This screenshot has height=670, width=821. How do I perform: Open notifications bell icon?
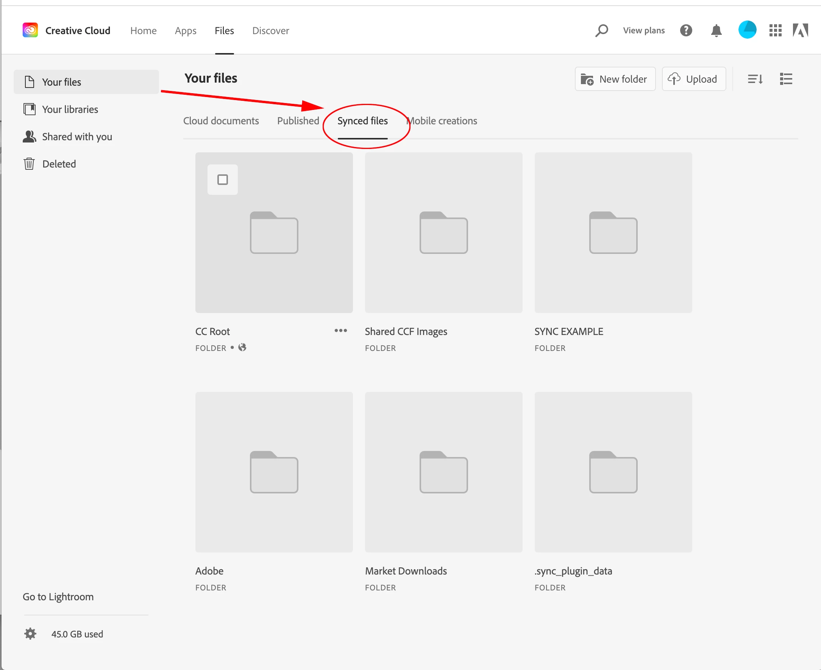click(x=716, y=30)
